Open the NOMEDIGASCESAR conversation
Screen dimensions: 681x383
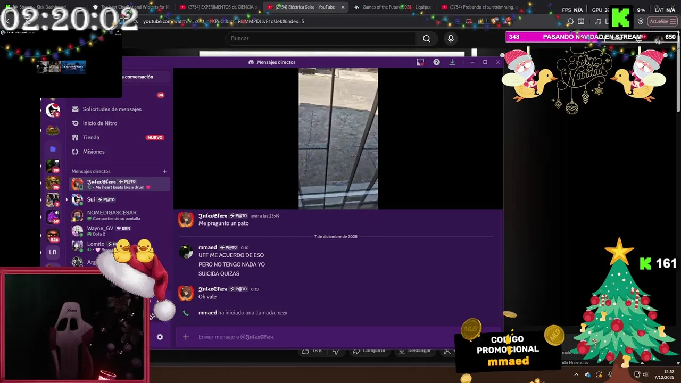click(119, 215)
